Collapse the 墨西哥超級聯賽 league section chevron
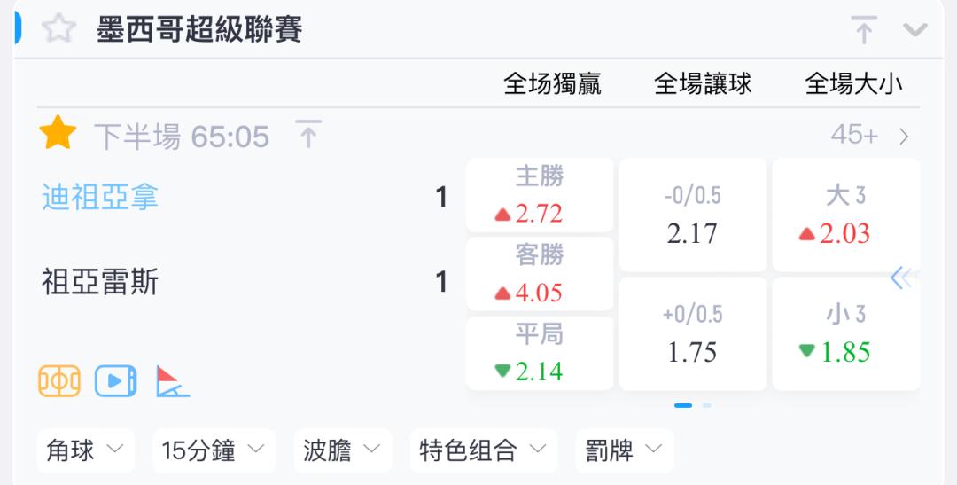957x485 pixels. point(914,29)
